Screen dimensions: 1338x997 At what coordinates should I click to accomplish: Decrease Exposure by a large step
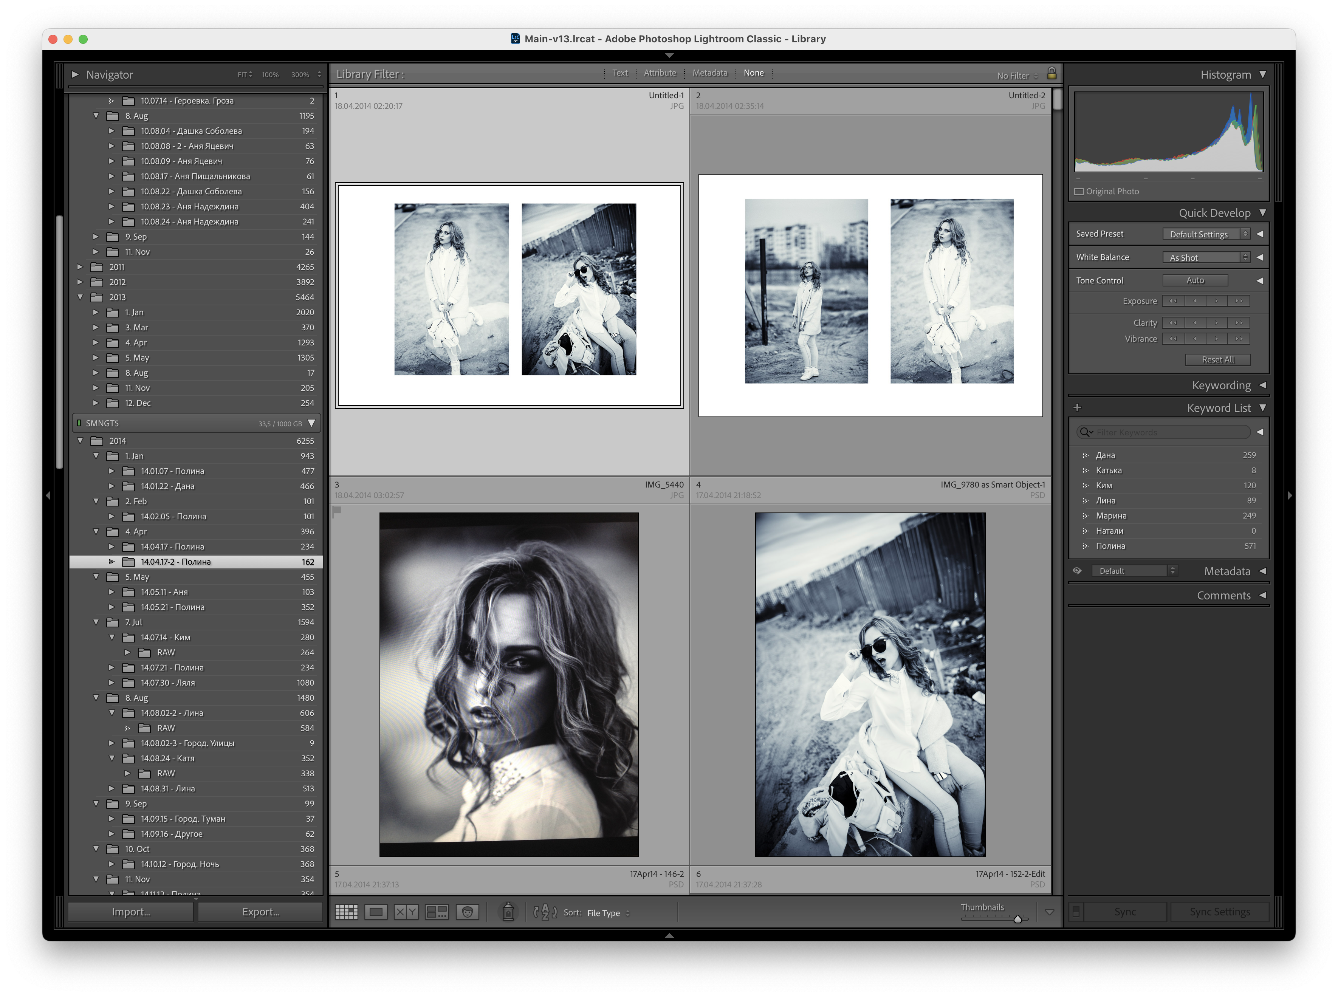[x=1173, y=301]
